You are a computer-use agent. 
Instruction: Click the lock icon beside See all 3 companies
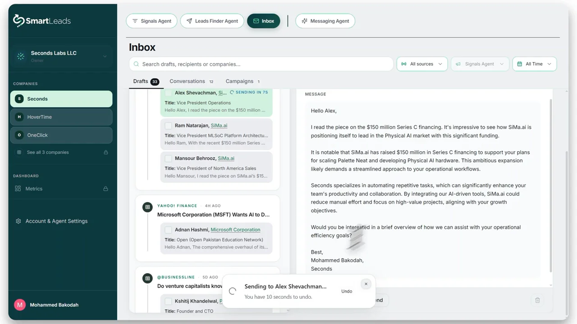click(106, 152)
